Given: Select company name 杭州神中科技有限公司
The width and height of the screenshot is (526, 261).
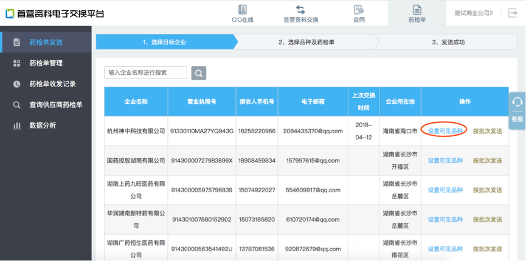Looking at the screenshot, I should tap(136, 131).
